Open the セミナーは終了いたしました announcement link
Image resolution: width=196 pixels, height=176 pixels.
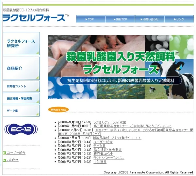(x=125, y=132)
